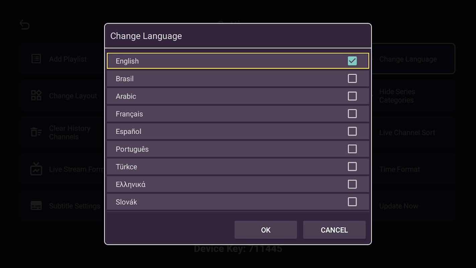Uncheck the English language checkbox
Viewport: 476px width, 268px height.
click(352, 61)
